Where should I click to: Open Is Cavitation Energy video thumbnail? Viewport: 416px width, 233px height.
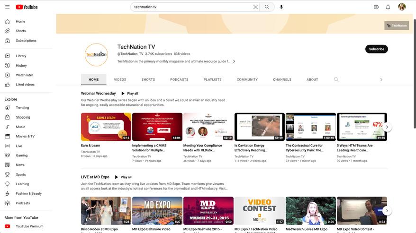pyautogui.click(x=260, y=127)
